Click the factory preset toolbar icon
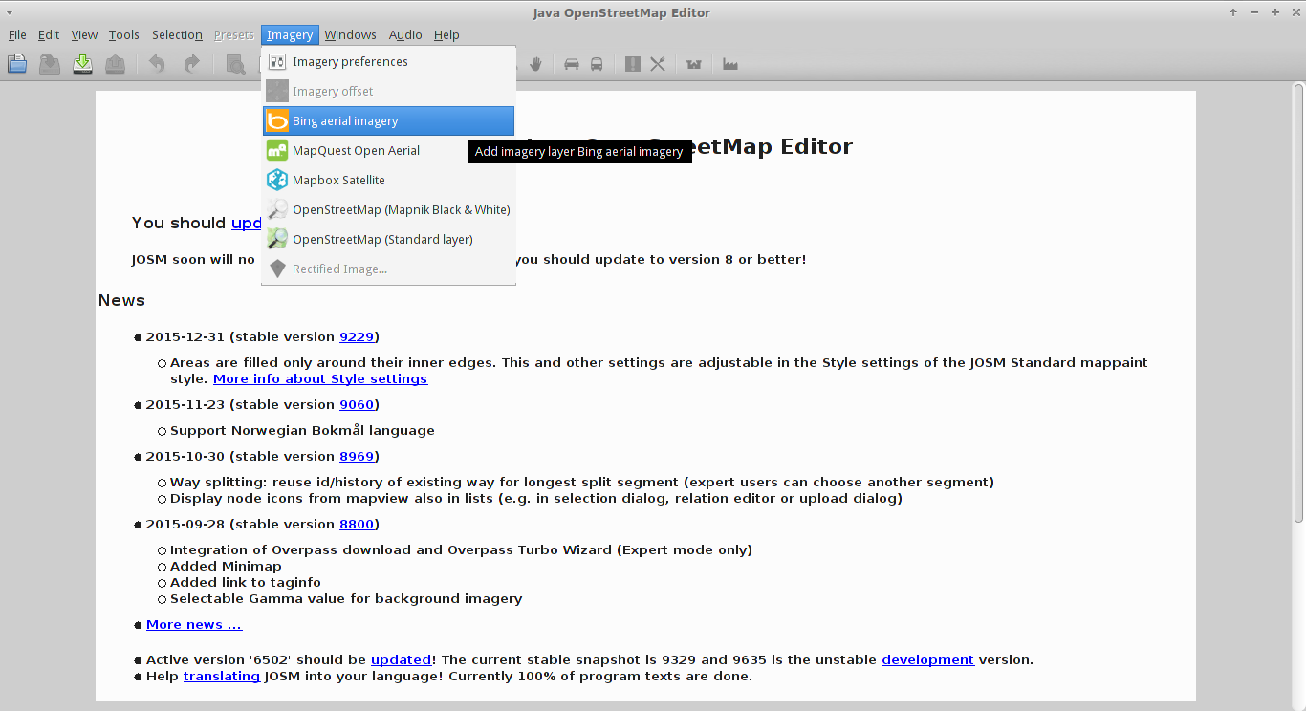The width and height of the screenshot is (1306, 711). point(730,64)
